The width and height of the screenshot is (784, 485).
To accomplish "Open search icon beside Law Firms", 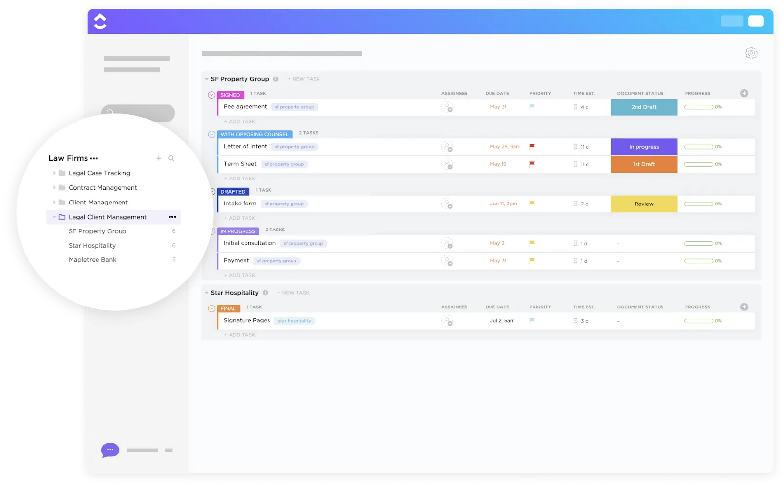I will coord(171,158).
